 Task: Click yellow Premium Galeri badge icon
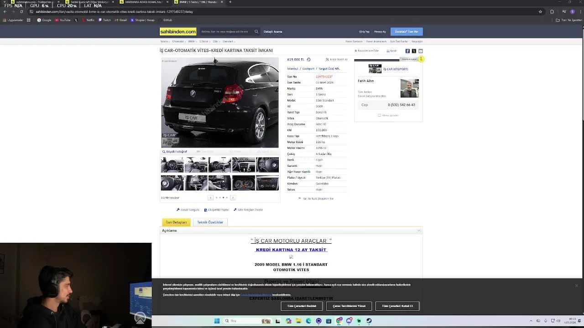click(421, 59)
